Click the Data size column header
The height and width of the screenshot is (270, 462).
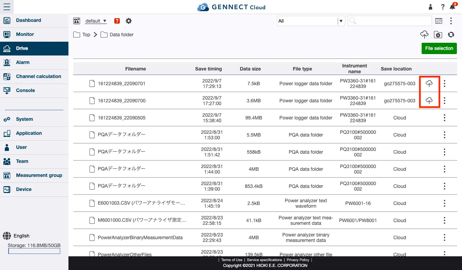pos(250,69)
